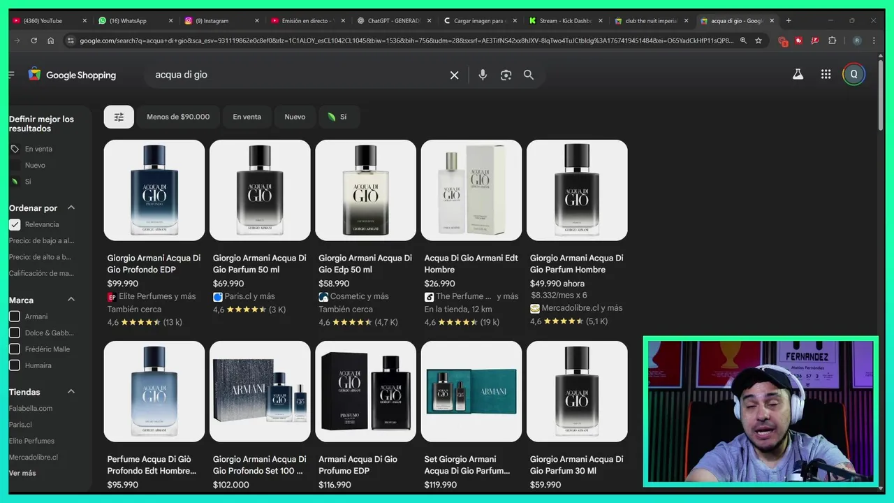Screen dimensions: 894x503
Task: Close the WhatsApp tab
Action: (170, 21)
